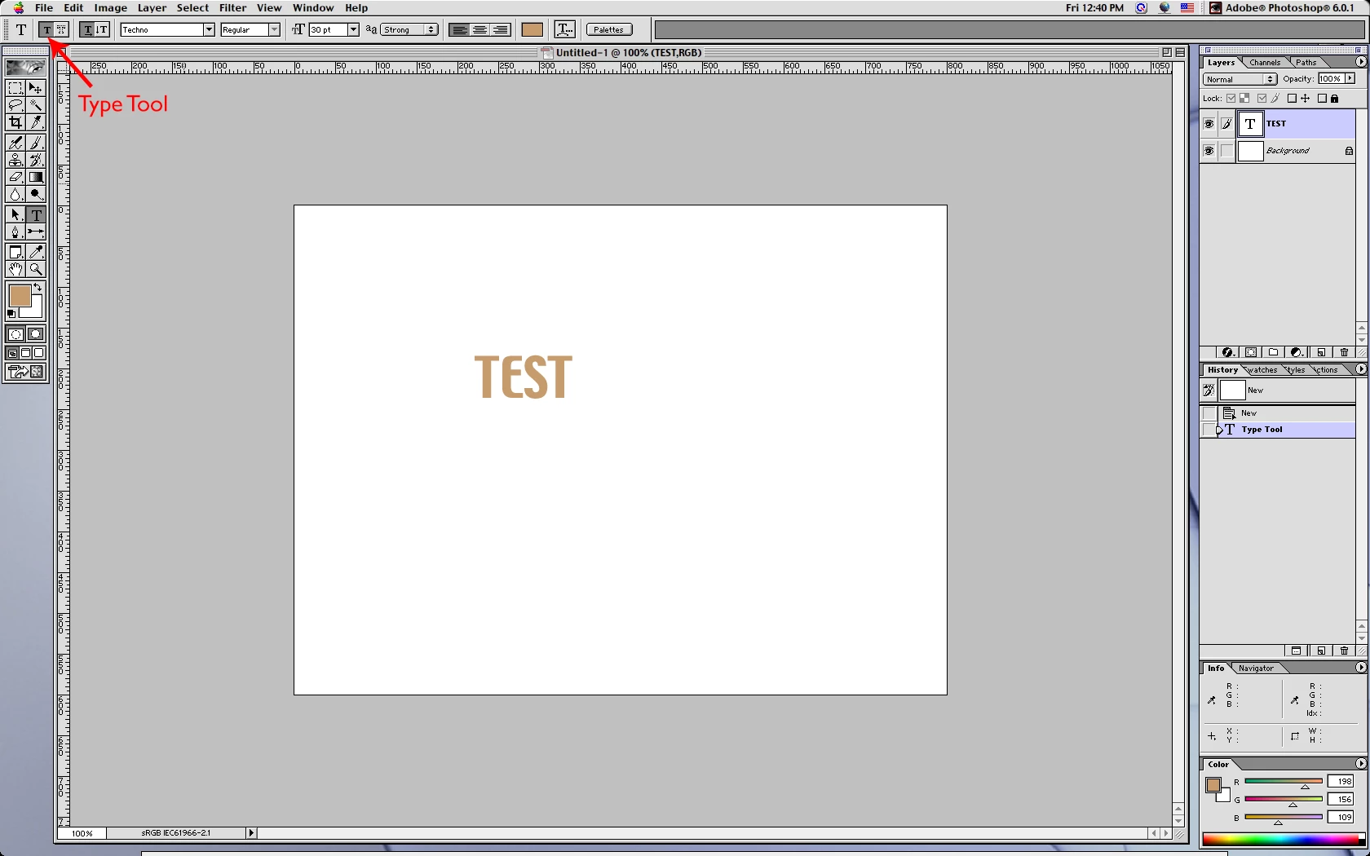Screen dimensions: 1370x856
Task: Select the Dodge tool
Action: [x=36, y=194]
